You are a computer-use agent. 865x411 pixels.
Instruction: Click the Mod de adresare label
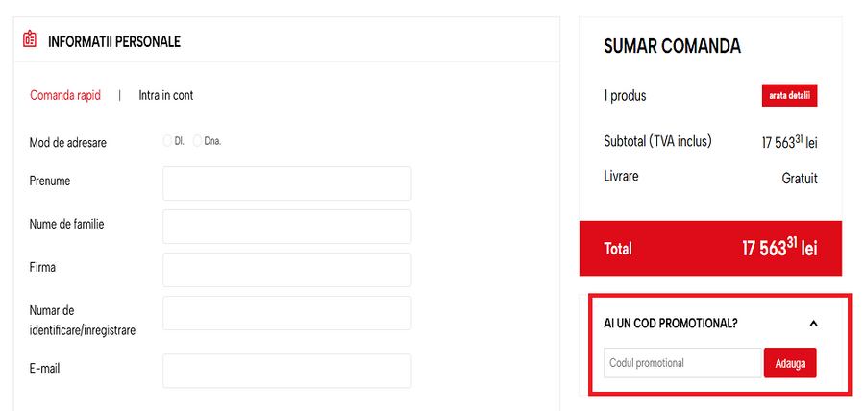(68, 142)
